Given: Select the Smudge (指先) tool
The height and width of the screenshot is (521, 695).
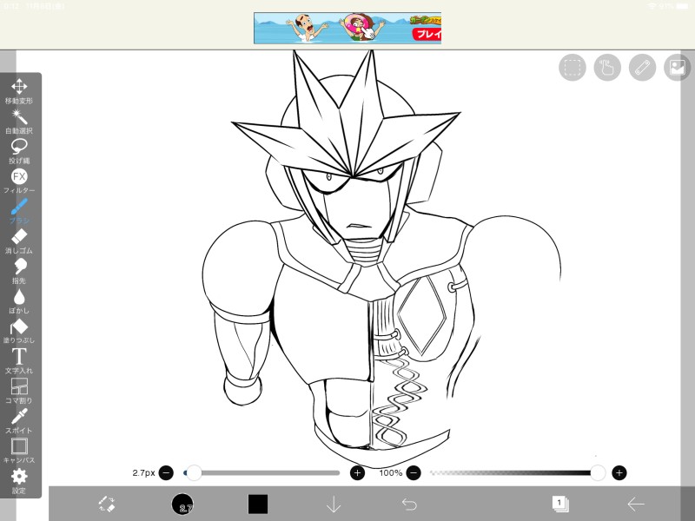Looking at the screenshot, I should (19, 271).
